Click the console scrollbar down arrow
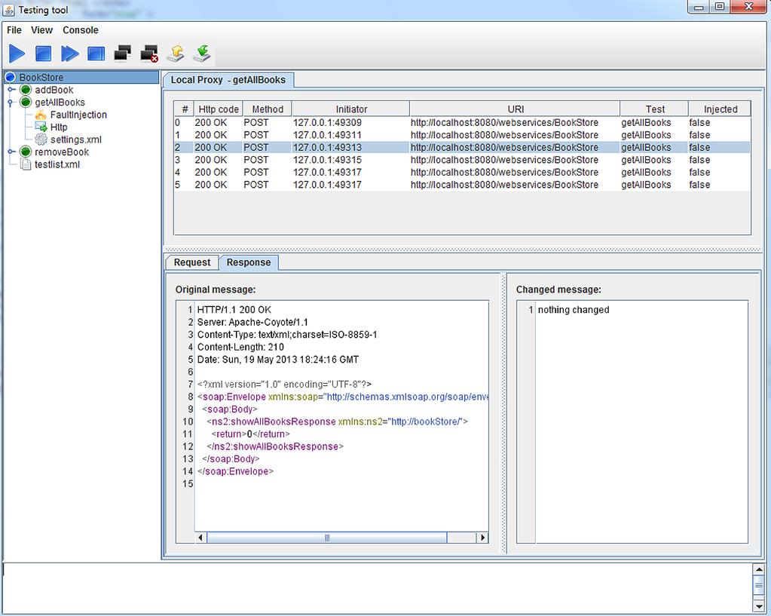 click(x=759, y=606)
